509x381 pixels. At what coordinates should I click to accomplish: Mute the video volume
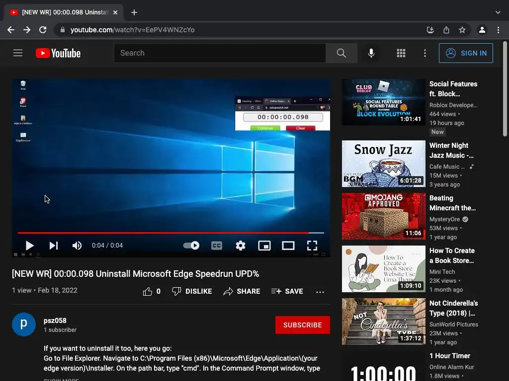click(77, 245)
